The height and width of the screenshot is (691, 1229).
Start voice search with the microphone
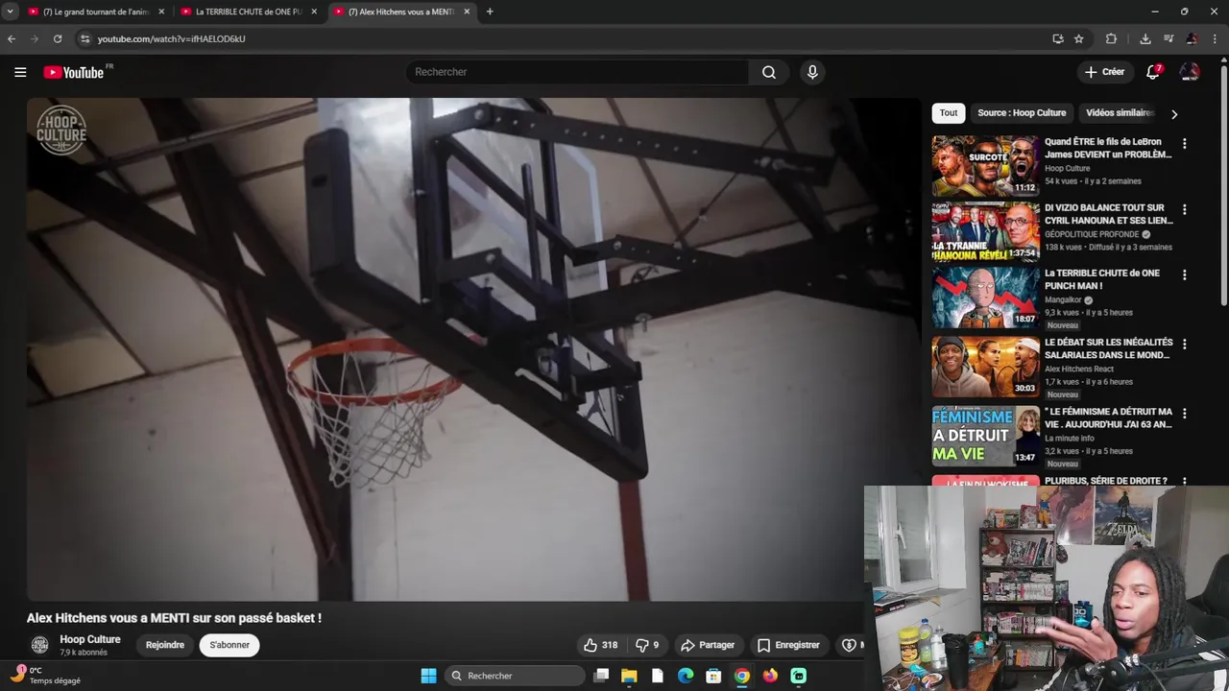pyautogui.click(x=812, y=72)
